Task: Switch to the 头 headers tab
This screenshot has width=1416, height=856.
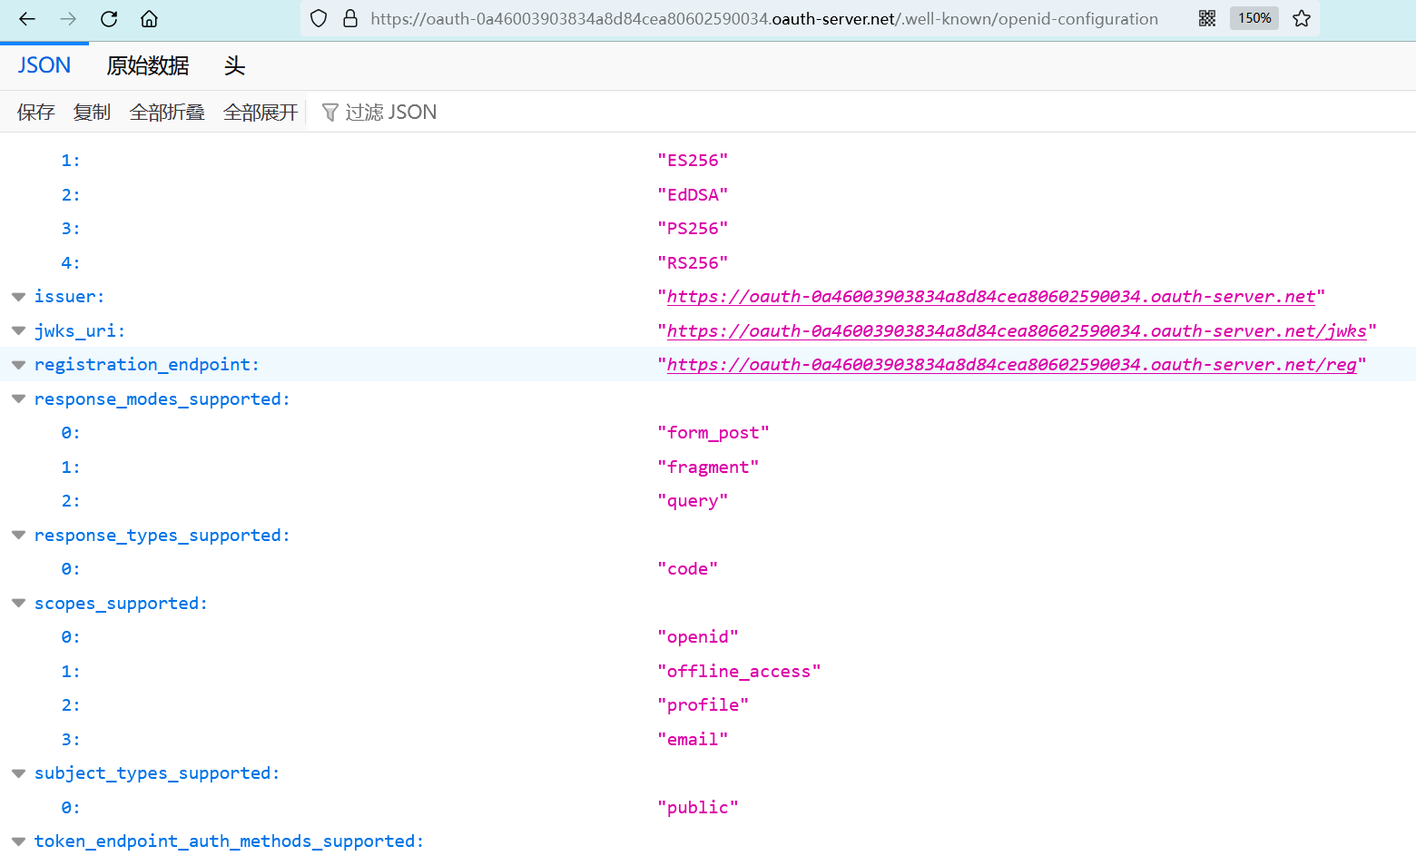Action: pos(234,66)
